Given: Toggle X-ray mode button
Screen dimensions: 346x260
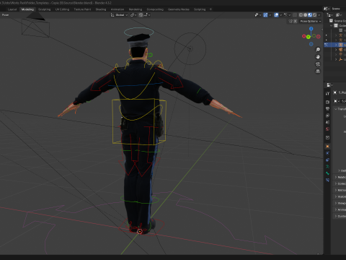Looking at the screenshot, I should (x=295, y=15).
